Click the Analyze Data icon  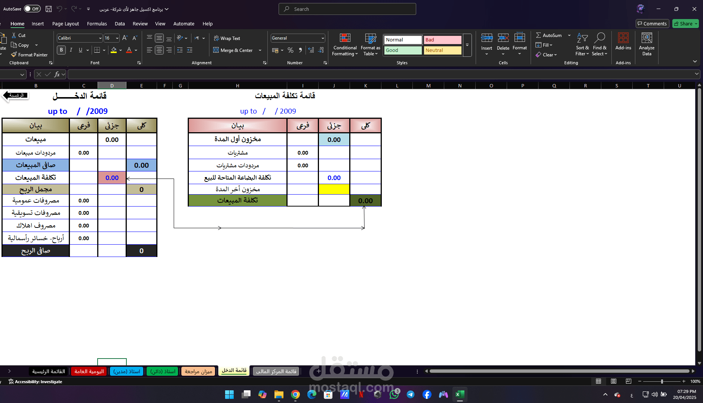tap(647, 38)
